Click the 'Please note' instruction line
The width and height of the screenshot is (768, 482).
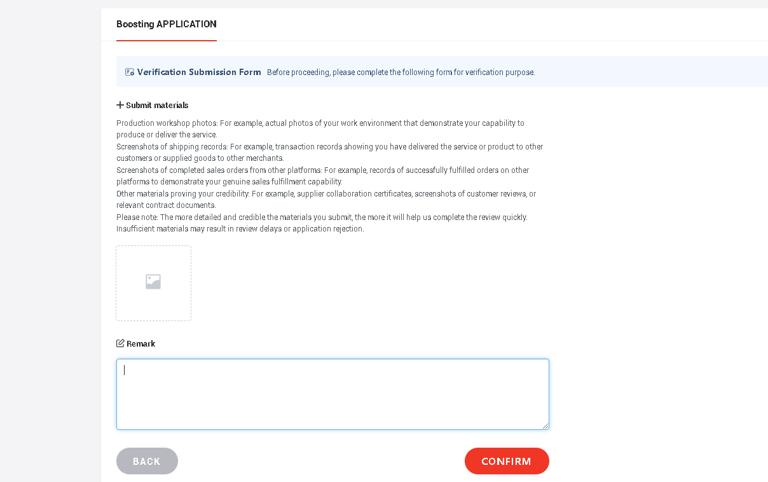[x=322, y=217]
